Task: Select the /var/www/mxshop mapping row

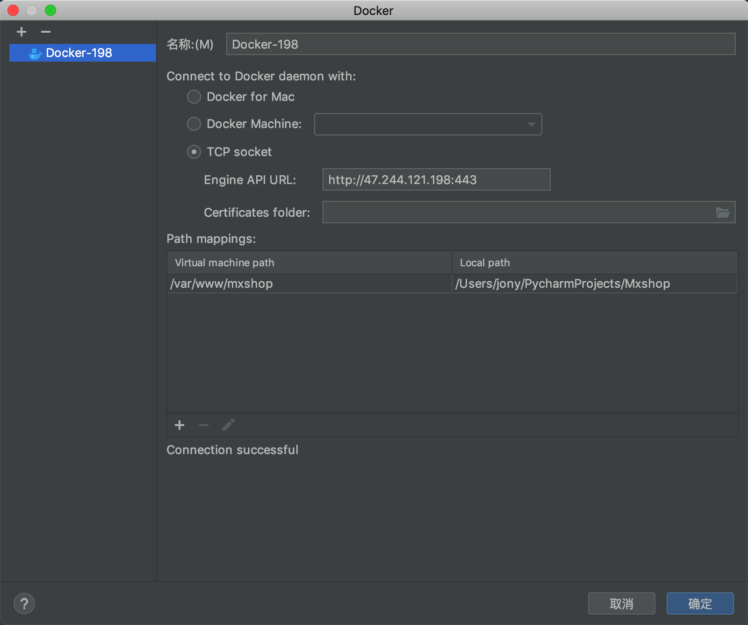Action: point(309,284)
